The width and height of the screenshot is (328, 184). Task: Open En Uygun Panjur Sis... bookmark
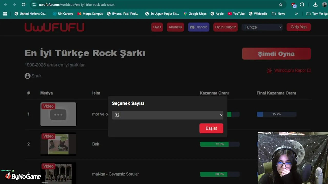pos(162,14)
